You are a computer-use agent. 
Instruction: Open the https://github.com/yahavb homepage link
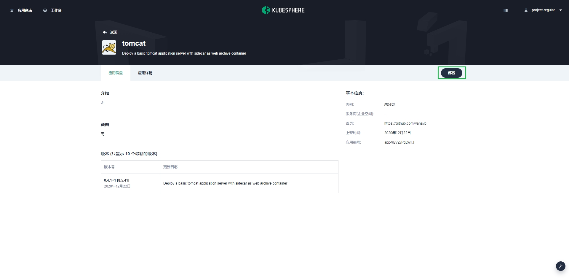coord(405,123)
